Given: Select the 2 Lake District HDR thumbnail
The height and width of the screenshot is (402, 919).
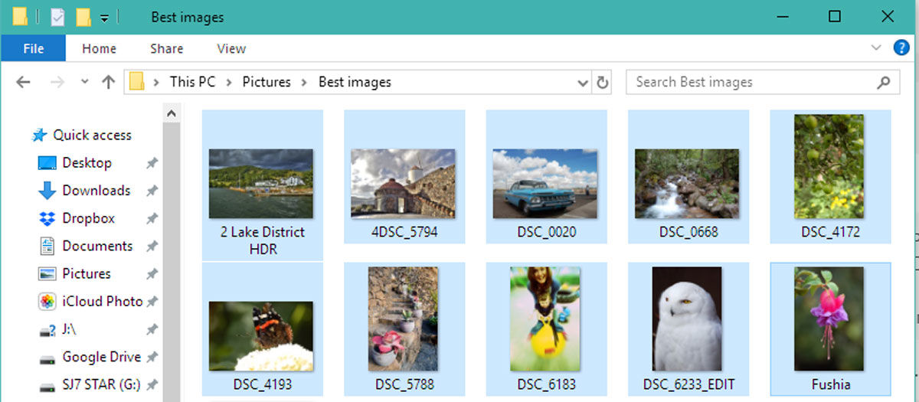Looking at the screenshot, I should coord(261,183).
